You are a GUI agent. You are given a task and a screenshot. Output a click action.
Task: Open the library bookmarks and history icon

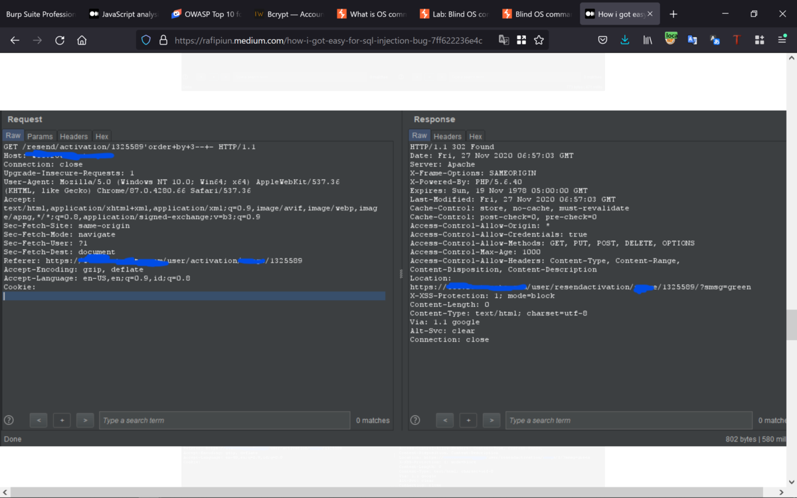tap(648, 41)
